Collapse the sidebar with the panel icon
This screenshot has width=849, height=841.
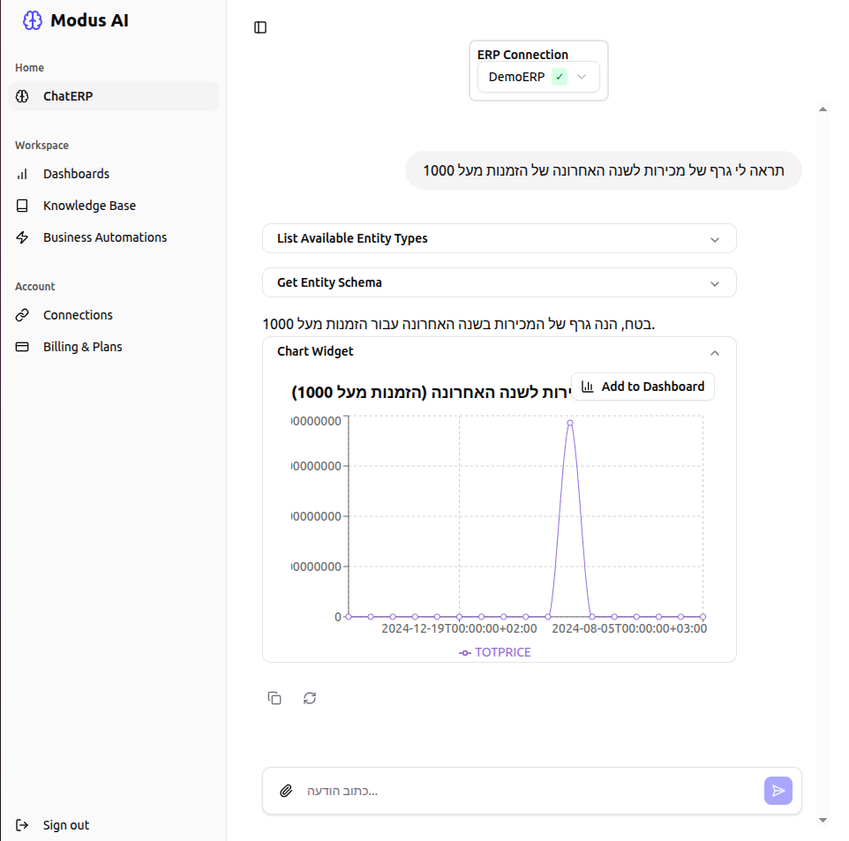[259, 27]
